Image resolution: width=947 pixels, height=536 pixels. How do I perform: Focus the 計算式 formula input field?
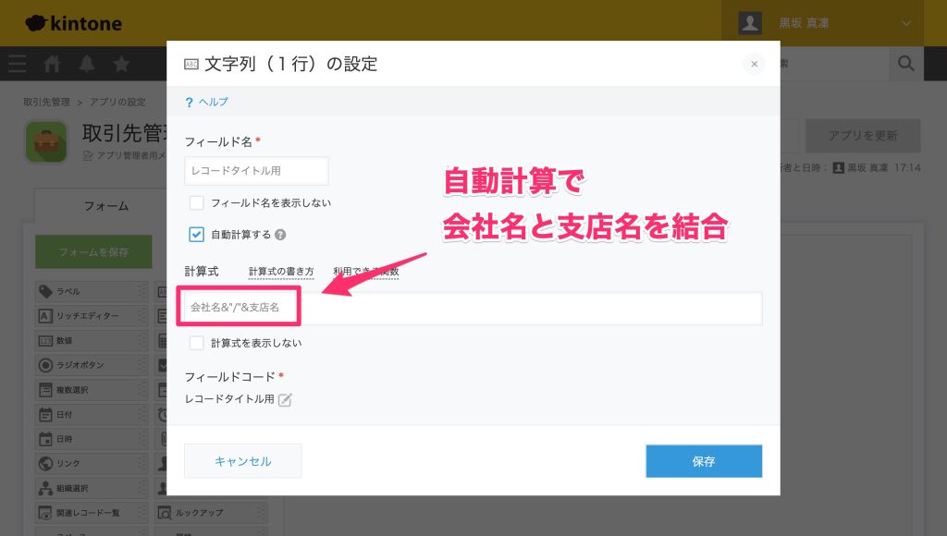[471, 308]
